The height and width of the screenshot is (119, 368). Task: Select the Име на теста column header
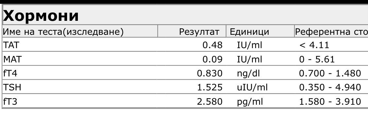click(80, 31)
